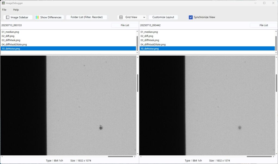Click right image's horizontal scrollbar thumb
278x164 pixels.
coord(259,156)
